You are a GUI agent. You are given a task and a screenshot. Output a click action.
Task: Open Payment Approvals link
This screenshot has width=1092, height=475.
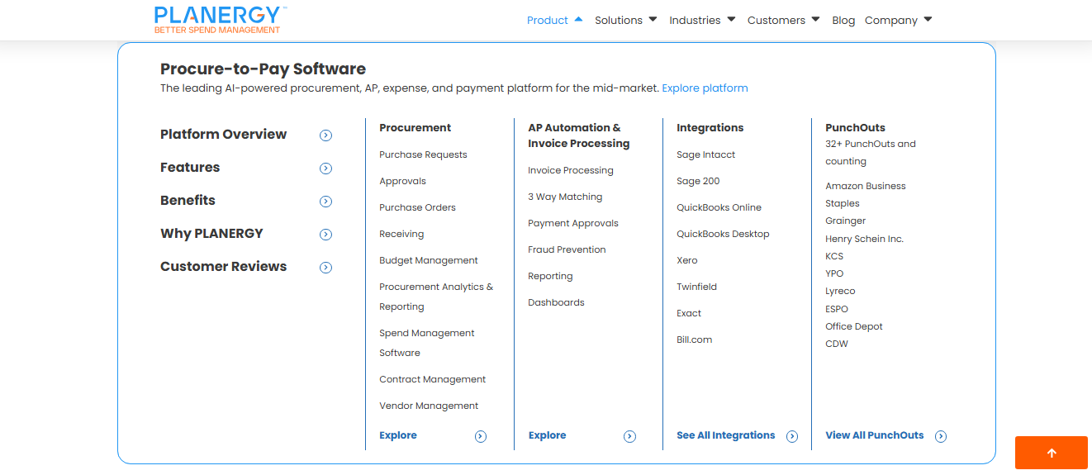click(573, 223)
